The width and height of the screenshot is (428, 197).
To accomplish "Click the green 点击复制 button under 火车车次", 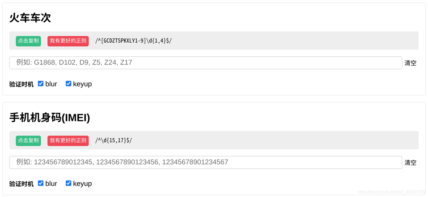I will tap(28, 41).
